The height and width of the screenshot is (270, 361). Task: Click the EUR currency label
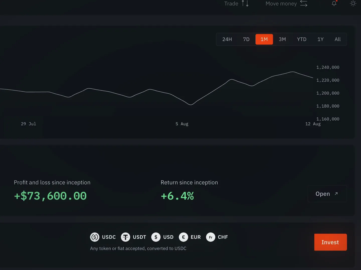[196, 237]
